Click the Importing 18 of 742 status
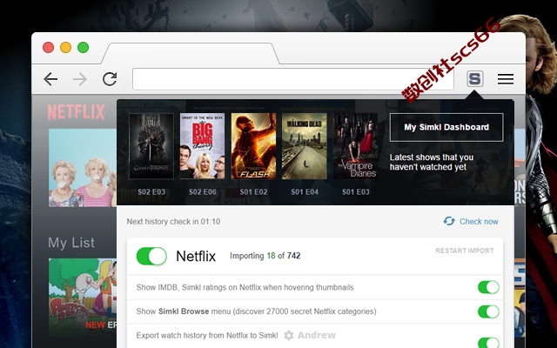 [265, 256]
